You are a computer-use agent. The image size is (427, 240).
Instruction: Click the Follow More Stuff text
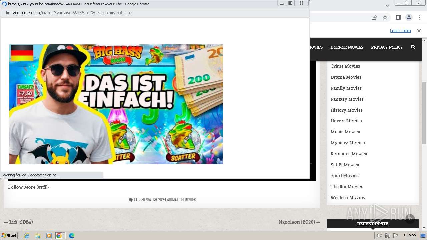click(29, 187)
